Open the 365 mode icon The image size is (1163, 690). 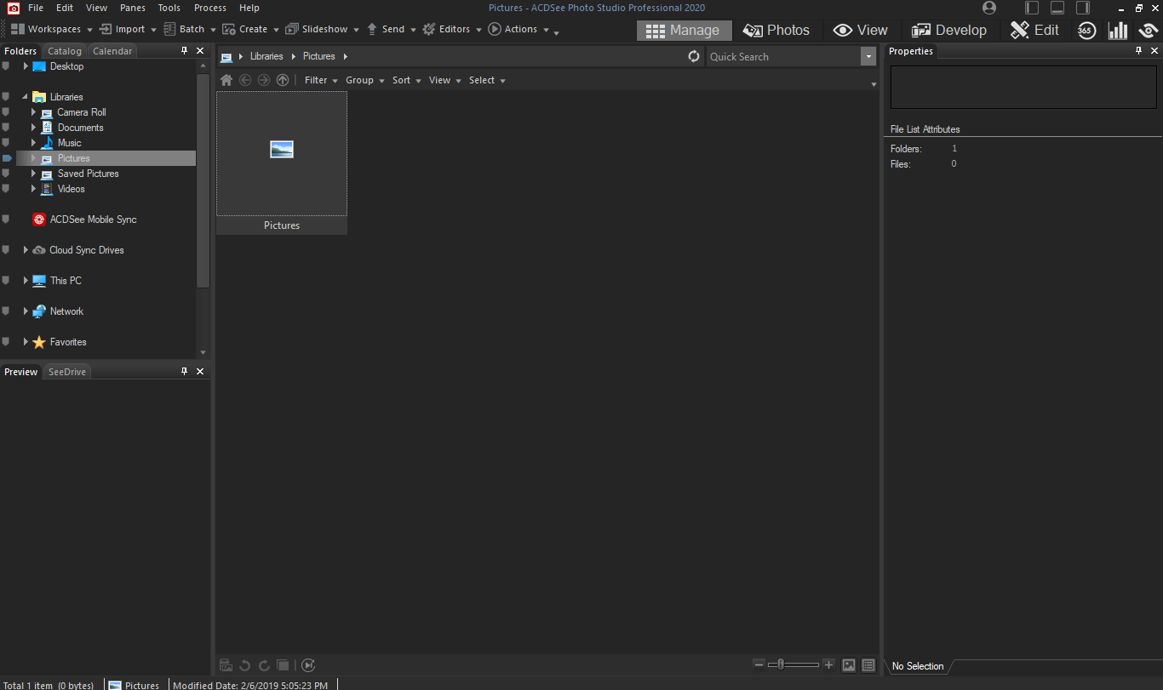(x=1086, y=30)
